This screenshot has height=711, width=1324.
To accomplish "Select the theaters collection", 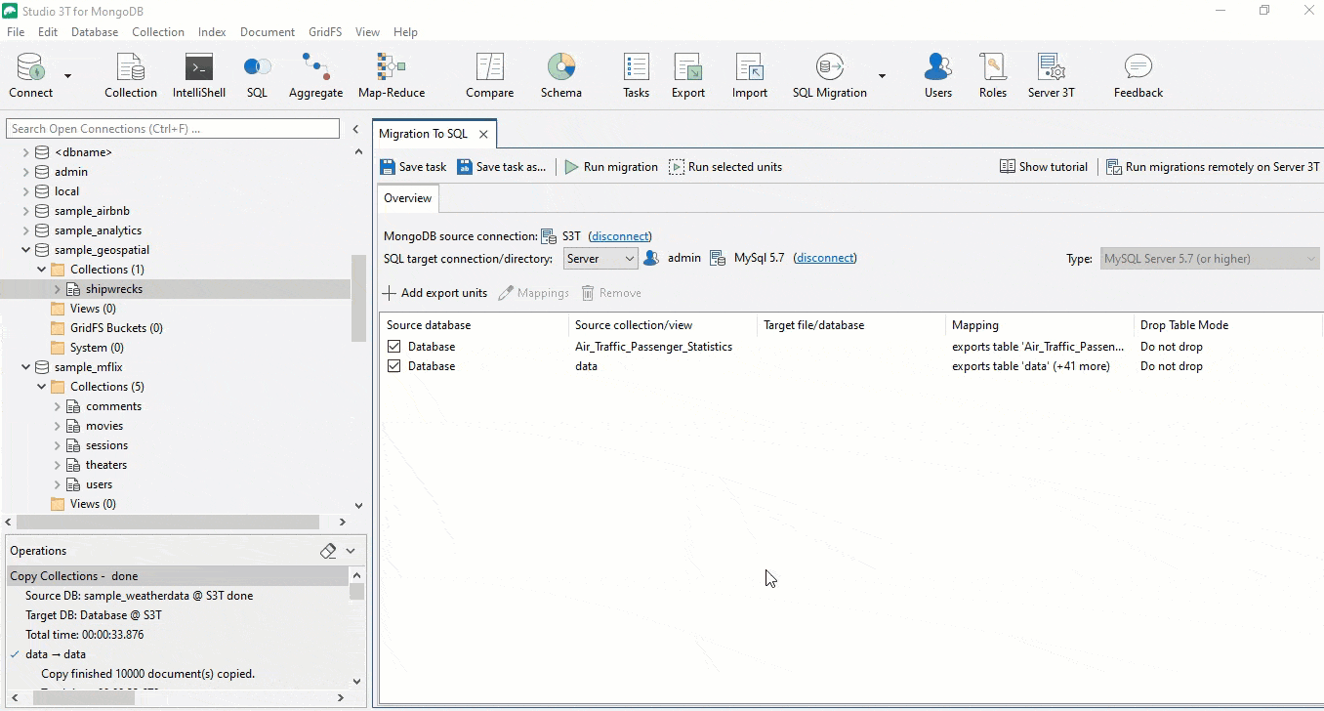I will (106, 465).
